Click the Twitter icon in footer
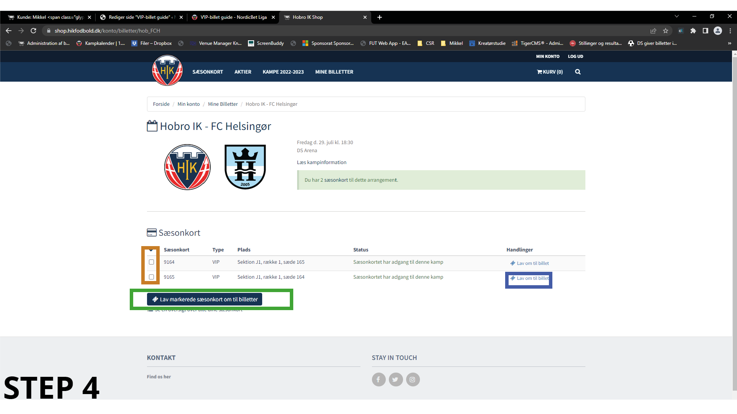737x414 pixels. pyautogui.click(x=395, y=379)
